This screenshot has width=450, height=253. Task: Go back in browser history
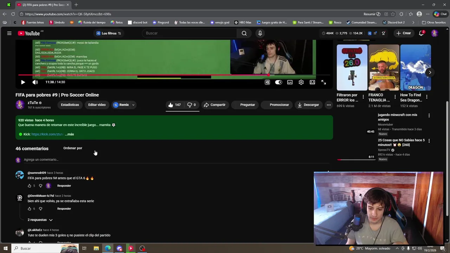click(x=4, y=14)
